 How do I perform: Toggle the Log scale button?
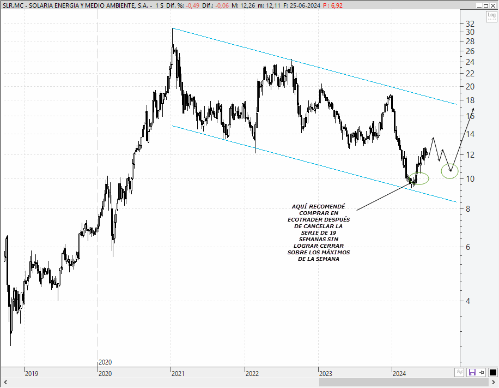pyautogui.click(x=491, y=16)
